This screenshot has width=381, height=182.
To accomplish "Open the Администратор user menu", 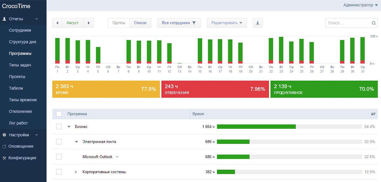I will coord(360,5).
